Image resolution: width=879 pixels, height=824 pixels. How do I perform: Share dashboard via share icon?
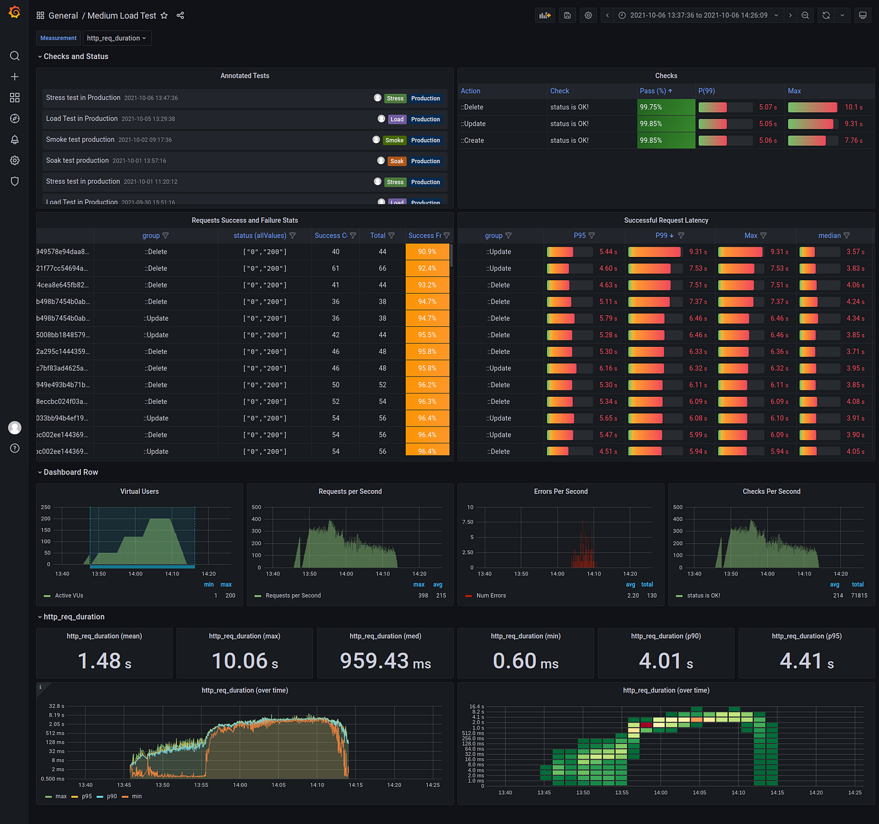tap(181, 16)
